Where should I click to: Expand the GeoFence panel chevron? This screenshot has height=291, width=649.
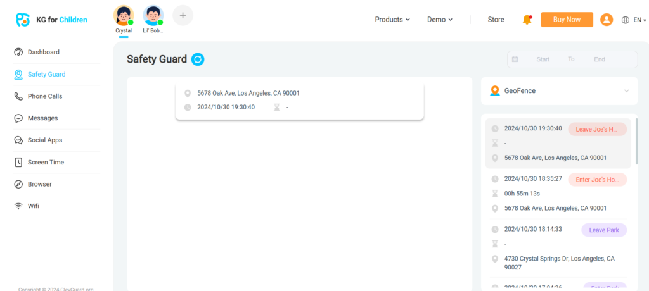click(x=626, y=91)
